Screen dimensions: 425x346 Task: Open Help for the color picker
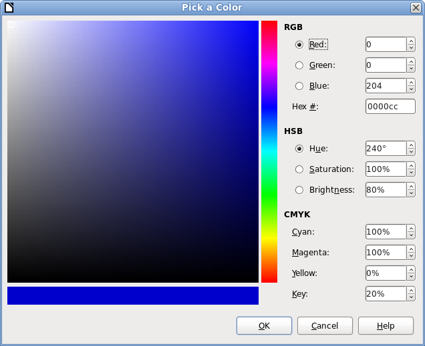pyautogui.click(x=386, y=326)
